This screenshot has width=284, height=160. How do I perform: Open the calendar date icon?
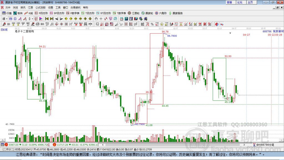point(121,19)
